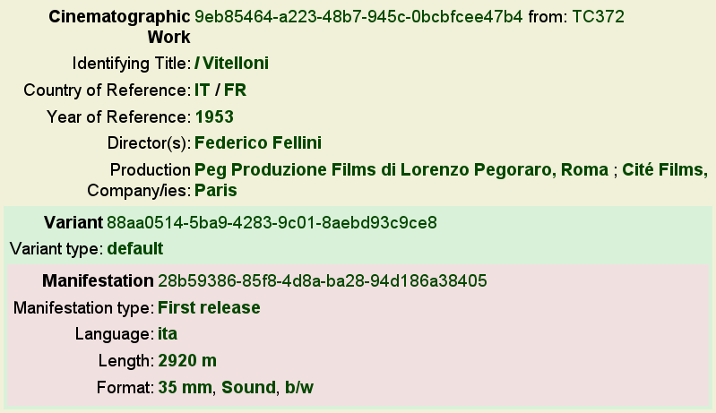Select the I Vitelloni identifying title
716x413 pixels.
click(231, 63)
